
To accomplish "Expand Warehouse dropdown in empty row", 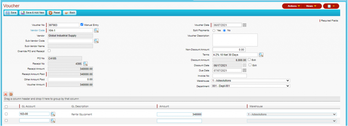I will click(x=292, y=121).
